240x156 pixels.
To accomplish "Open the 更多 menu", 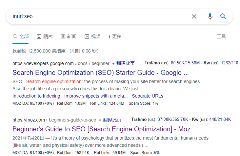I will coord(117,36).
